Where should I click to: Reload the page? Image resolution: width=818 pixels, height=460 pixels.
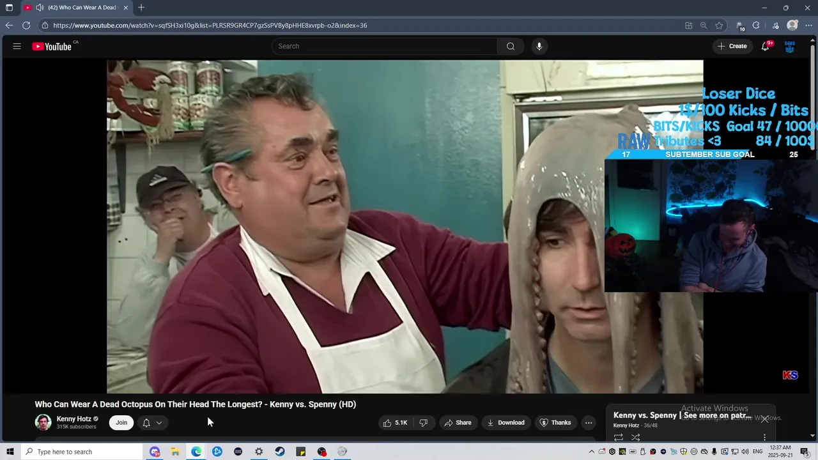coord(26,26)
